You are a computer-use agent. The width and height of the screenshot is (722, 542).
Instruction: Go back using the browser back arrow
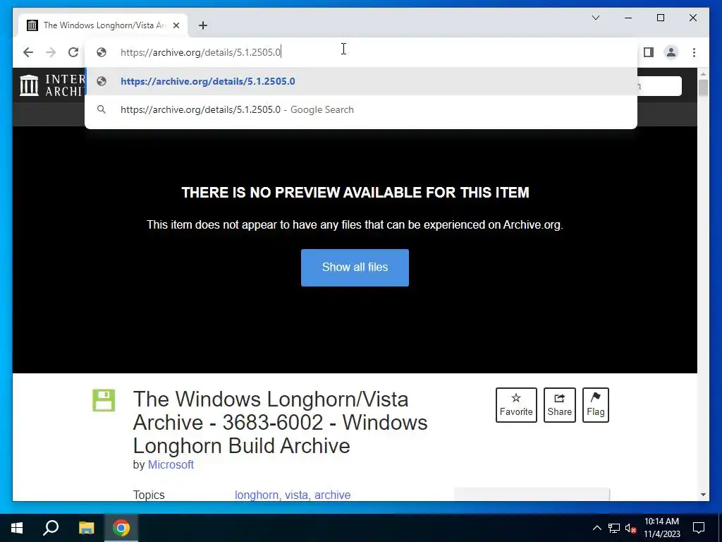click(x=28, y=52)
